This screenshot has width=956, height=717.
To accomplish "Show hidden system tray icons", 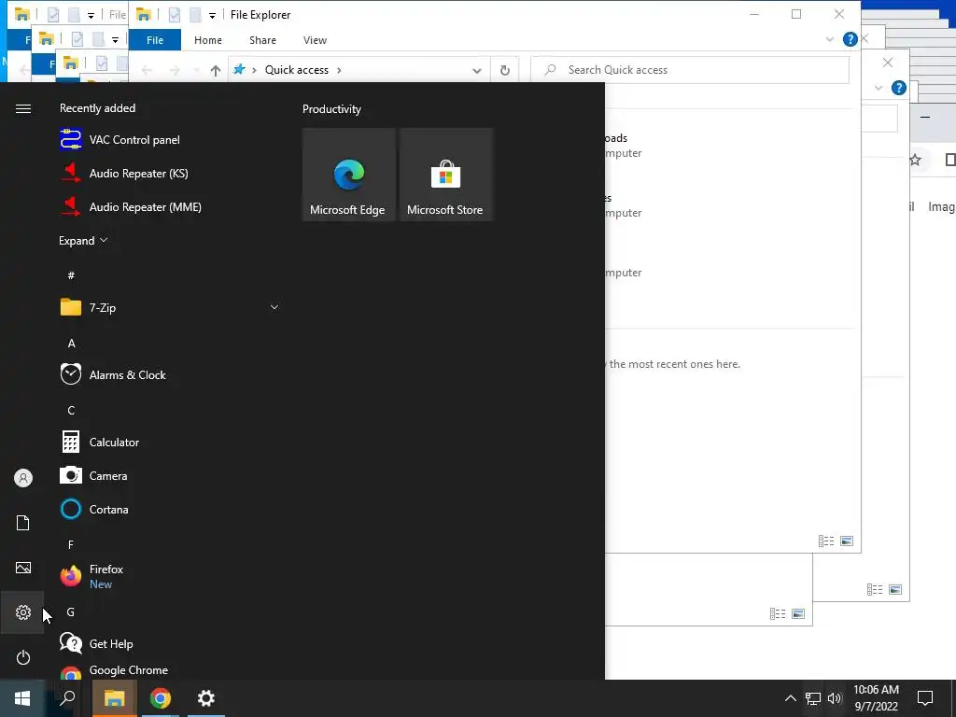I will (x=790, y=698).
